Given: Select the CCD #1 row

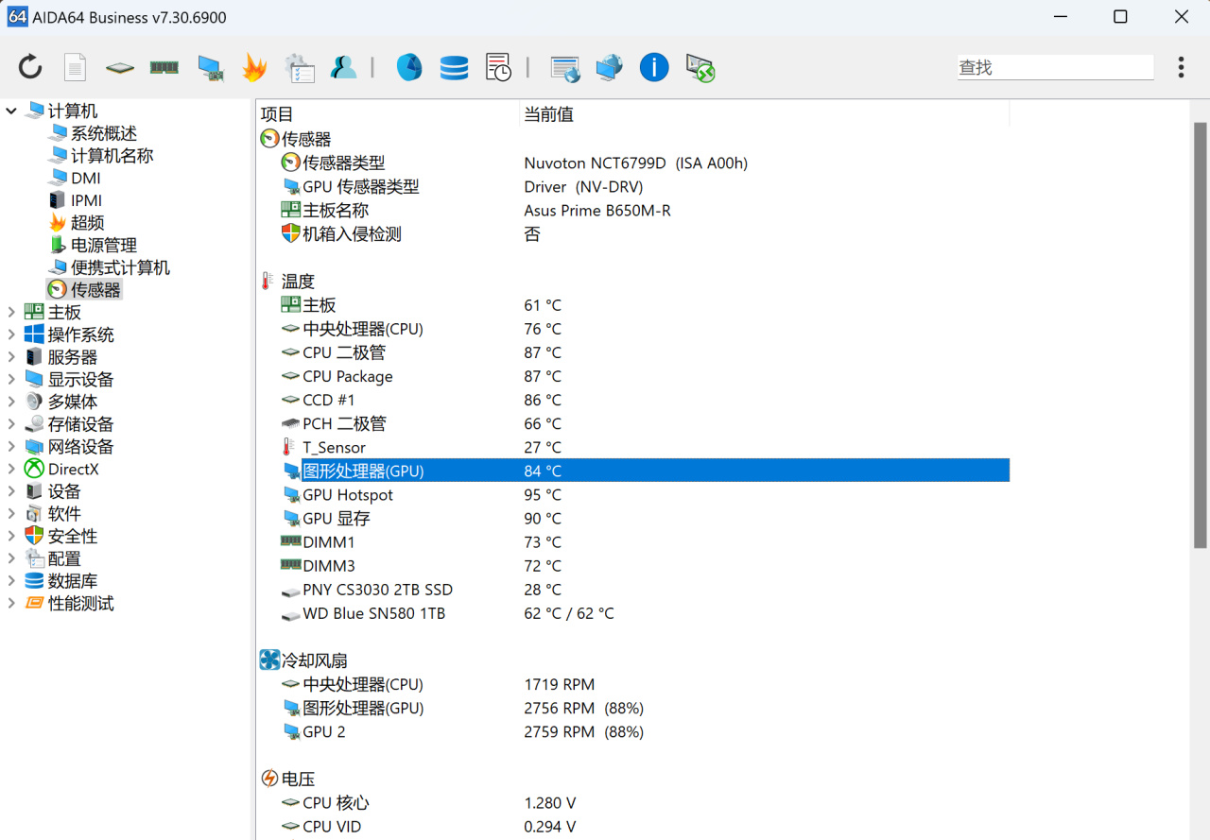Looking at the screenshot, I should click(633, 400).
